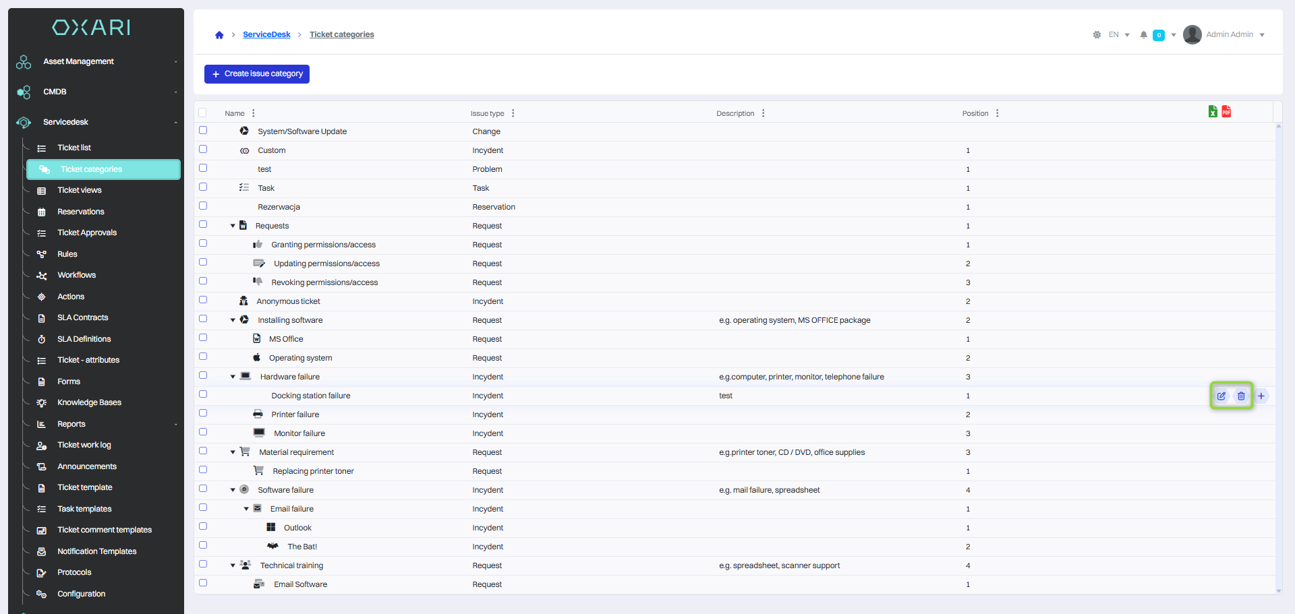
Task: Open the EN language dropdown
Action: pyautogui.click(x=1119, y=35)
